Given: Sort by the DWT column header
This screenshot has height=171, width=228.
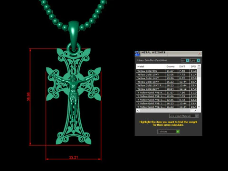Looking at the screenshot, I should pos(183,66).
